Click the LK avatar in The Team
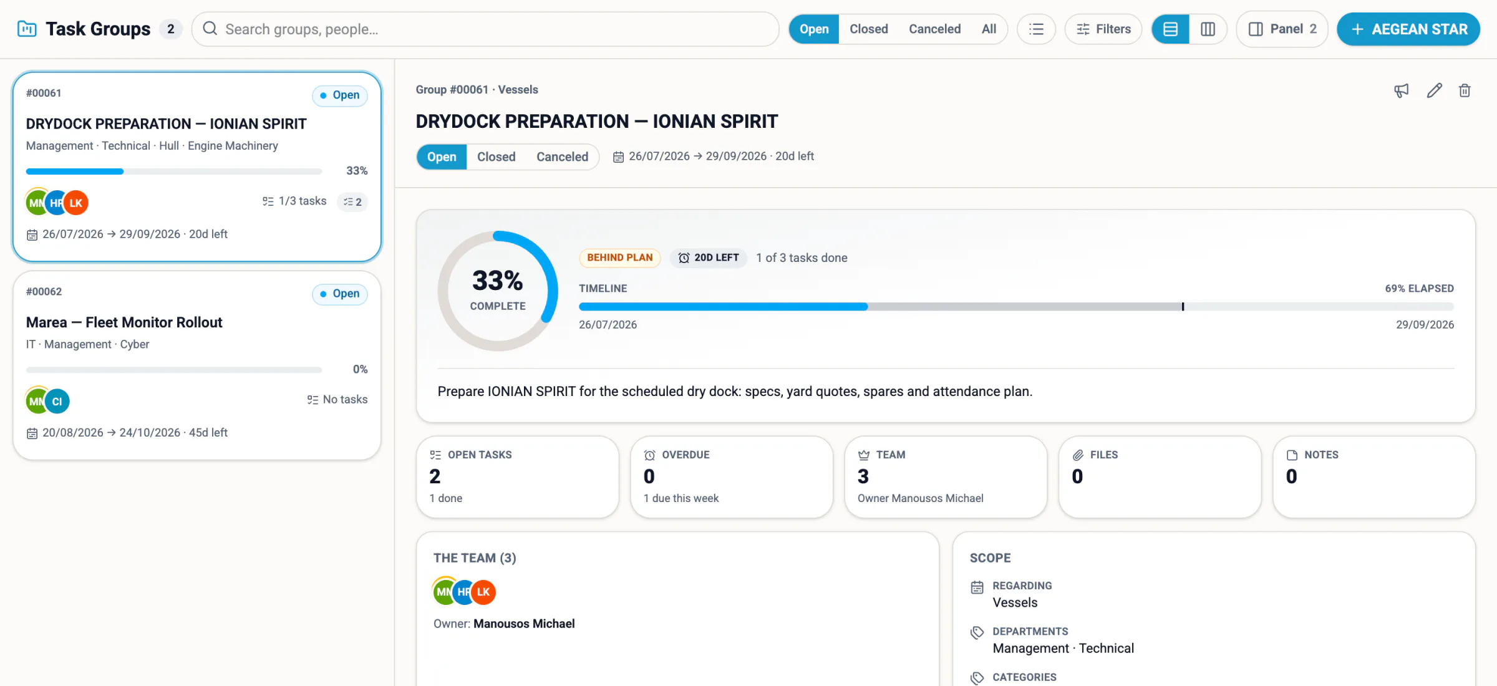The width and height of the screenshot is (1497, 686). pos(483,592)
